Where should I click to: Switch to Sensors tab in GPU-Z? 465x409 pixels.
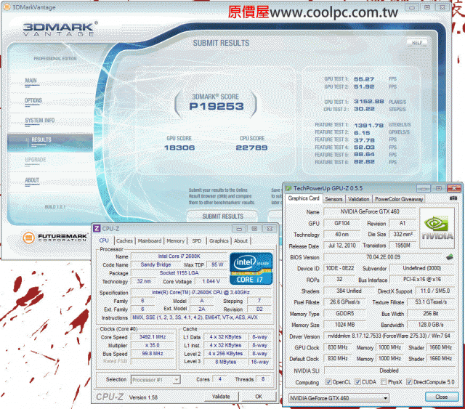click(x=333, y=199)
